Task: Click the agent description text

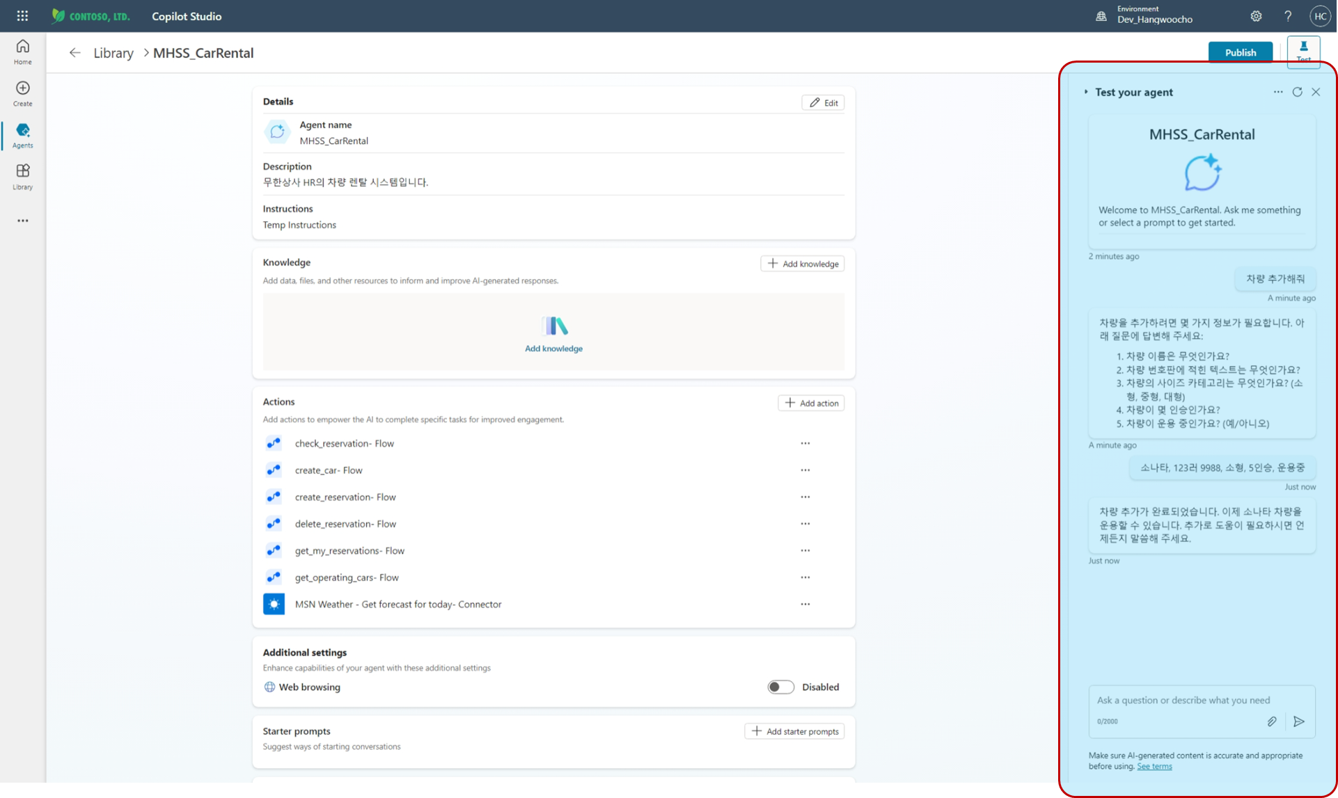Action: pos(345,182)
